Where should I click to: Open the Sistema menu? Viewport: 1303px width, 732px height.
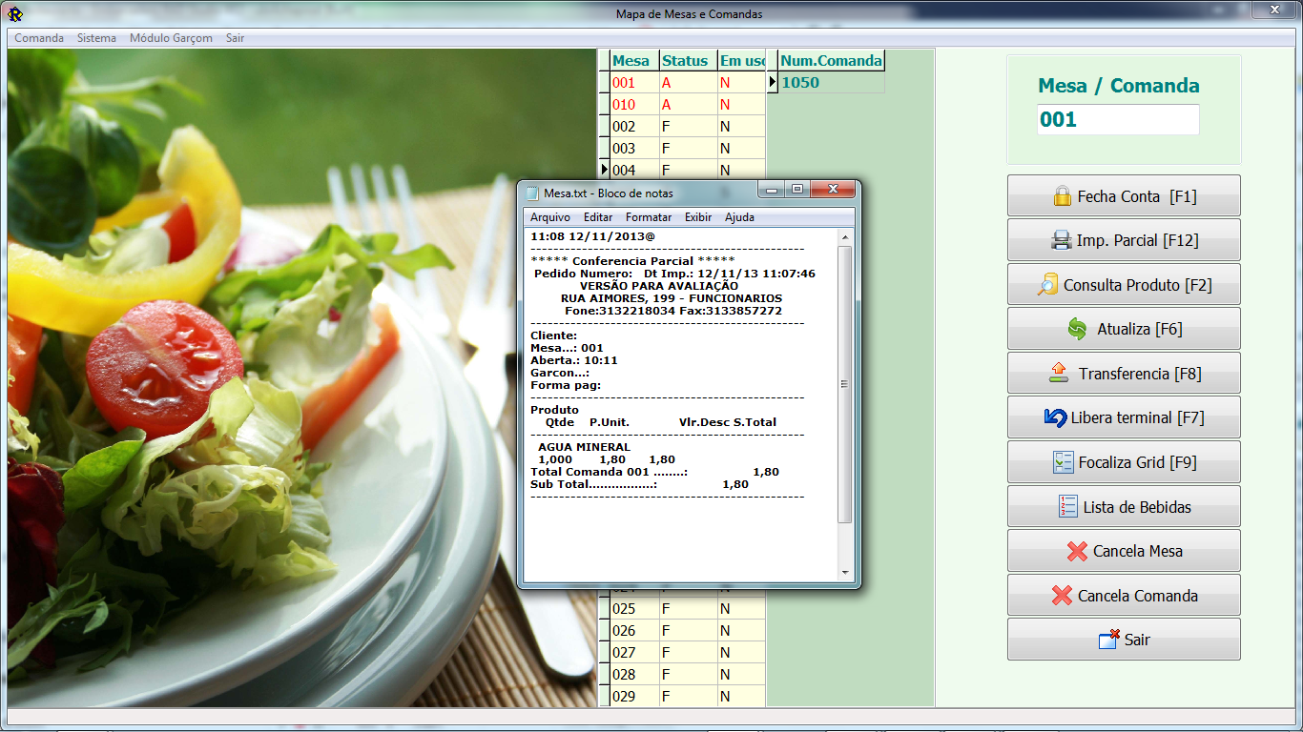96,38
